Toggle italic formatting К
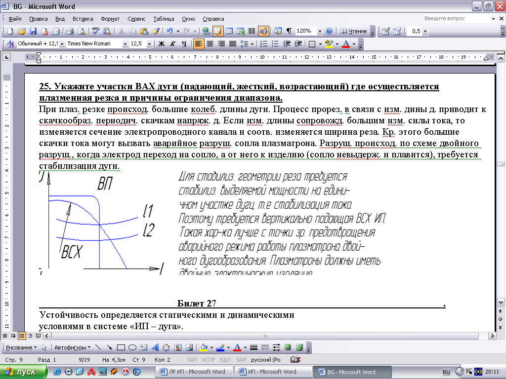Image resolution: width=506 pixels, height=379 pixels. [173, 43]
